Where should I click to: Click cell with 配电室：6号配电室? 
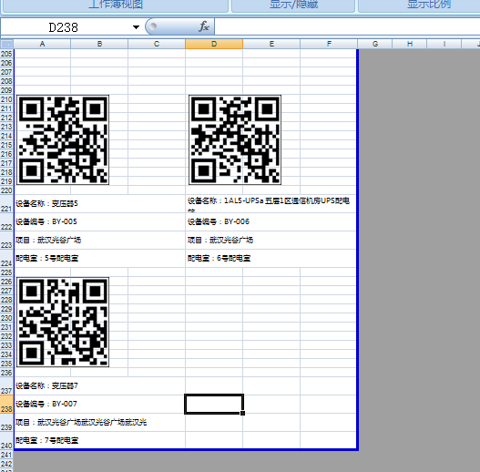point(271,258)
